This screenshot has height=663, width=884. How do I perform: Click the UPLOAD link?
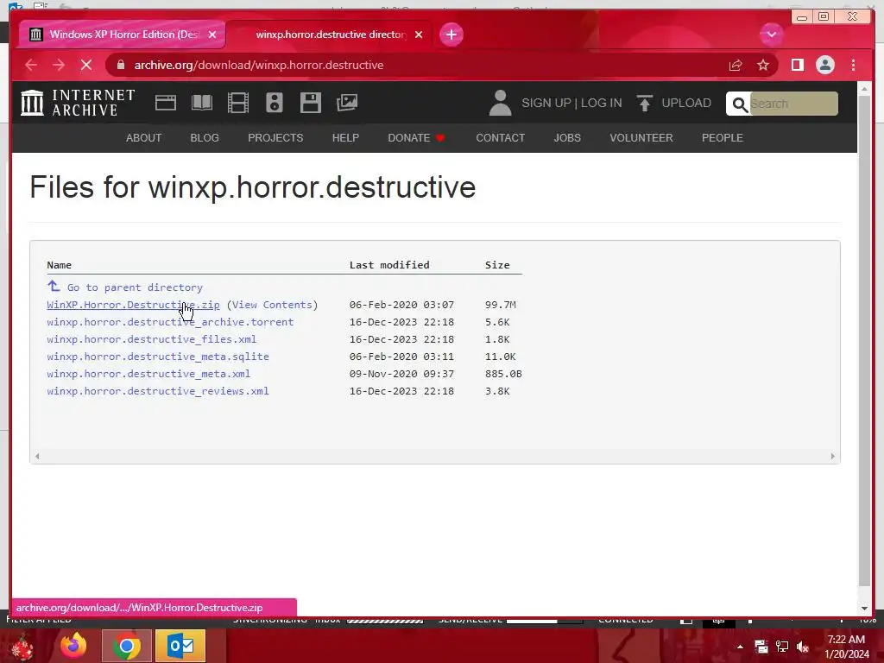pyautogui.click(x=686, y=104)
